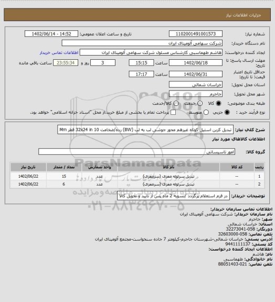Image resolution: width=275 pixels, height=302 pixels.
Task: Click the family name value طهماسبی
Action: [234, 259]
